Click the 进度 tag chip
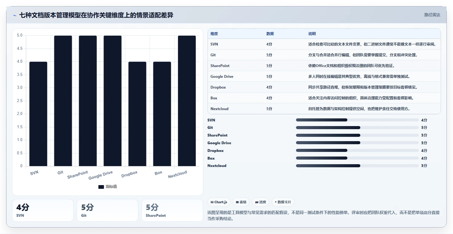This screenshot has height=234, width=453. (261, 202)
